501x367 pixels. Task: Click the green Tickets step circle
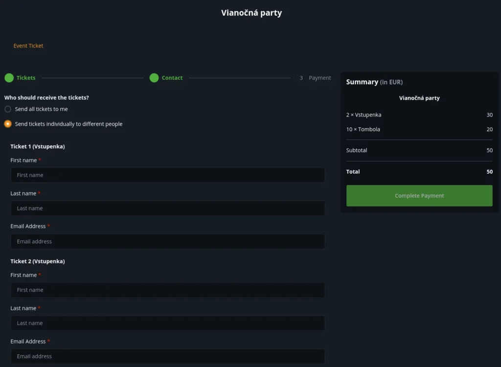9,78
